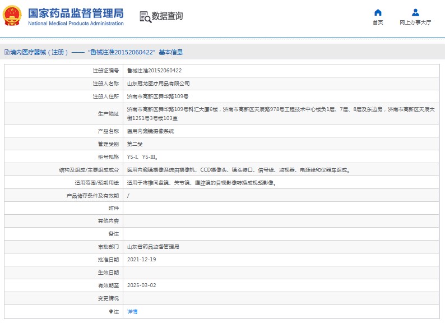
Task: Click the home house icon
Action: pos(378,12)
